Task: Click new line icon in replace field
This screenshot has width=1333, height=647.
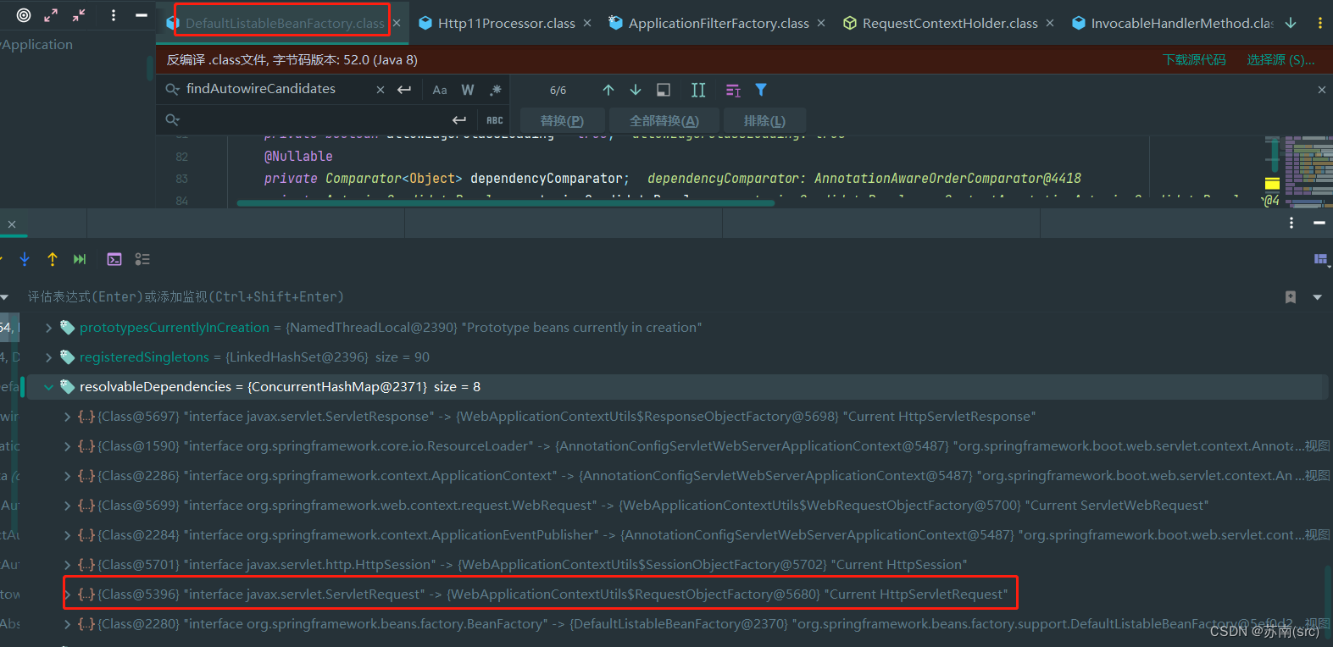Action: pyautogui.click(x=459, y=120)
